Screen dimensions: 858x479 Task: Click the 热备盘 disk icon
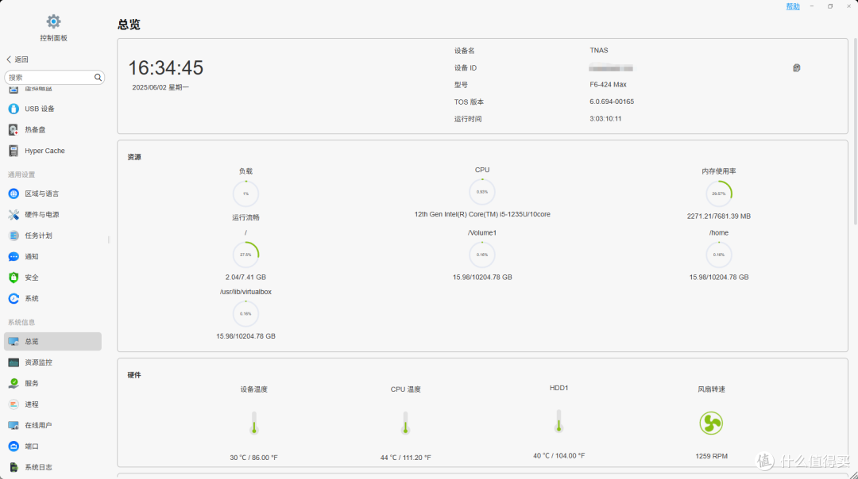[x=14, y=130]
